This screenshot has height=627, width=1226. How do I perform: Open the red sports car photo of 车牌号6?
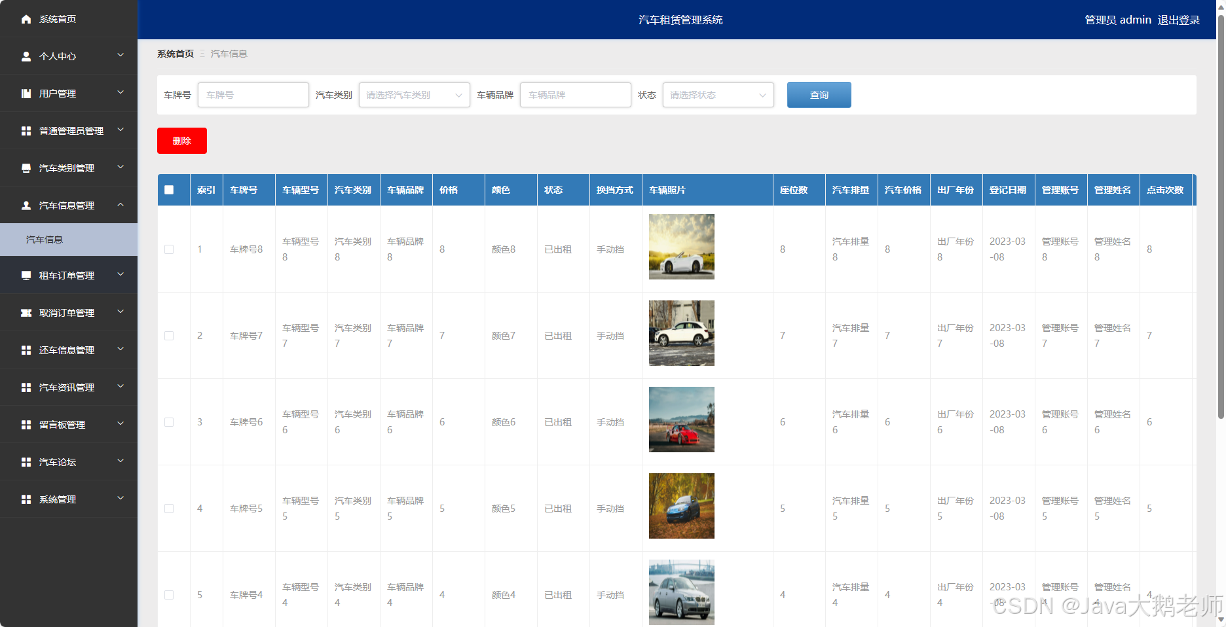682,420
